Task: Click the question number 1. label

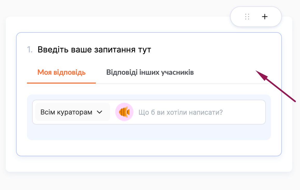Action: tap(30, 49)
